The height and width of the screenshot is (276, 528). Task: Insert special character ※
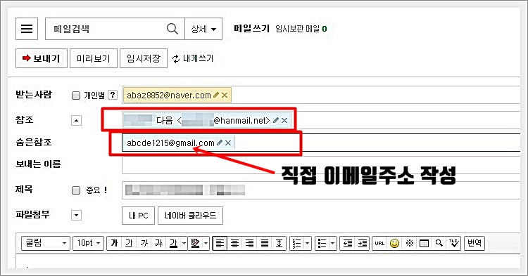click(409, 243)
